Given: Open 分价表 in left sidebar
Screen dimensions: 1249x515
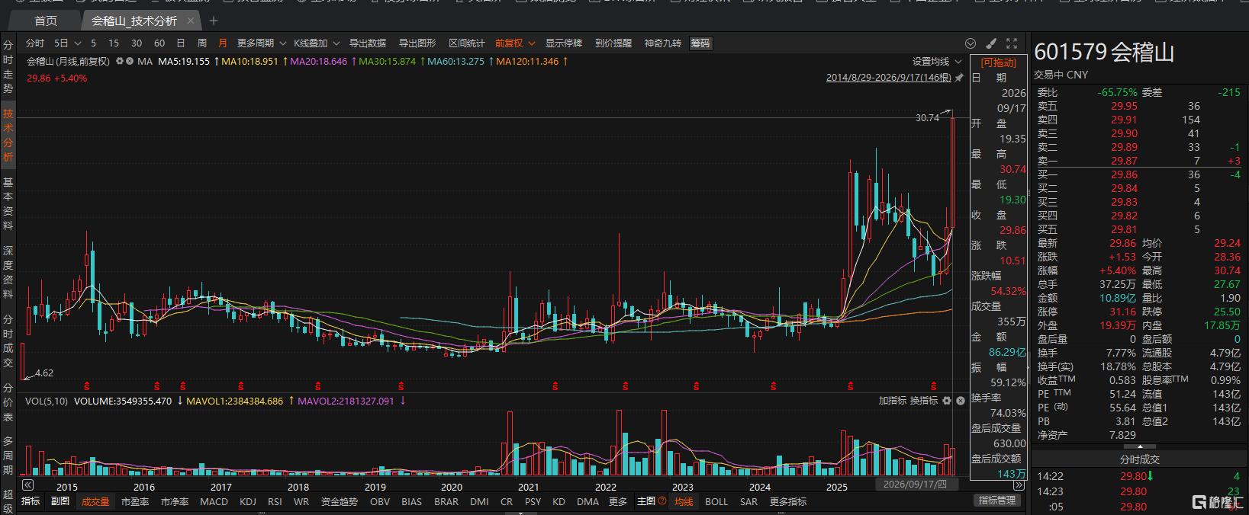Looking at the screenshot, I should click(8, 402).
